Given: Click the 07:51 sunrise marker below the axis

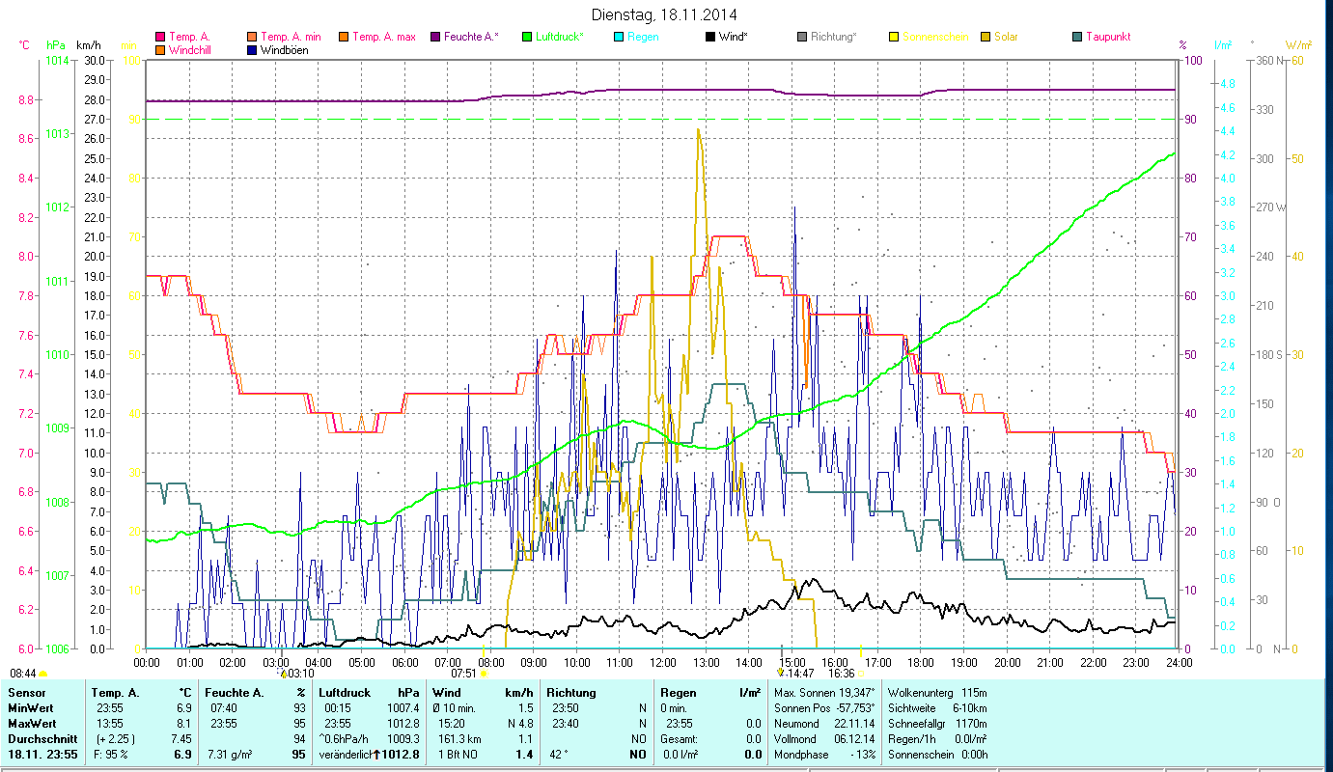Looking at the screenshot, I should pos(464,674).
